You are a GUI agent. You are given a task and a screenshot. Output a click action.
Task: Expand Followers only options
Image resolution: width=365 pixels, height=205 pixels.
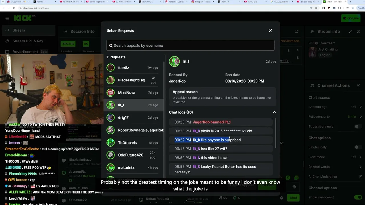[x=361, y=117]
